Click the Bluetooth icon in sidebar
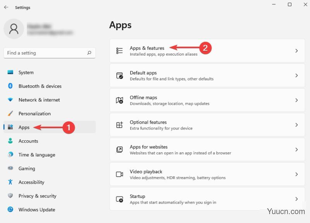 (x=10, y=86)
